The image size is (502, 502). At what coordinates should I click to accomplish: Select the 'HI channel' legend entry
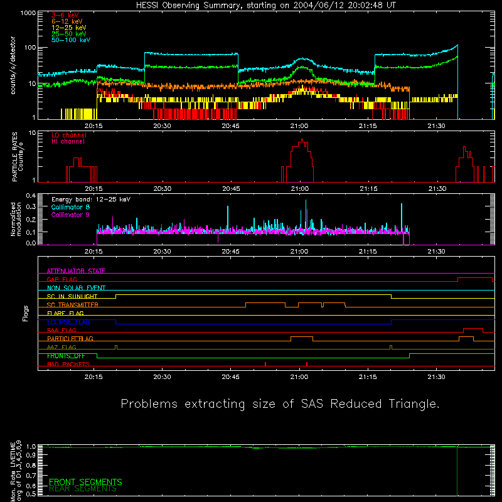[68, 142]
